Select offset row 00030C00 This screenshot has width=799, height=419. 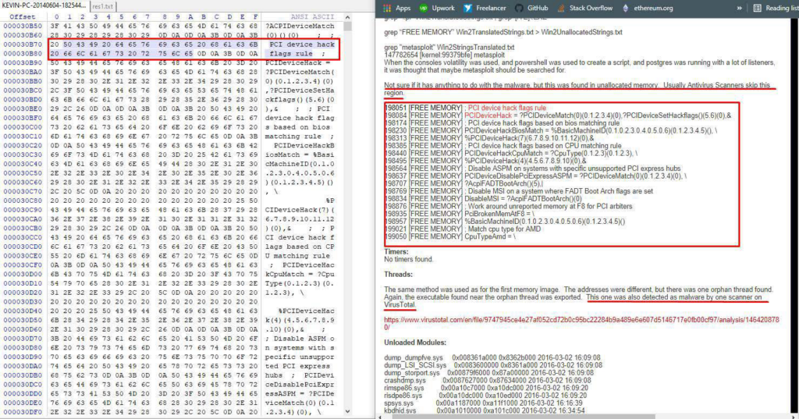23,127
